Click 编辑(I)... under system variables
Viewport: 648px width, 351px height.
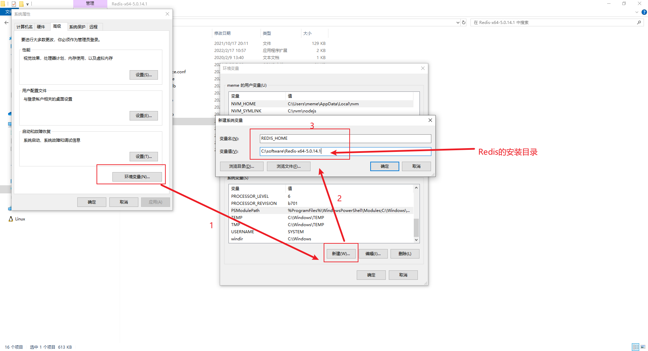(x=373, y=254)
